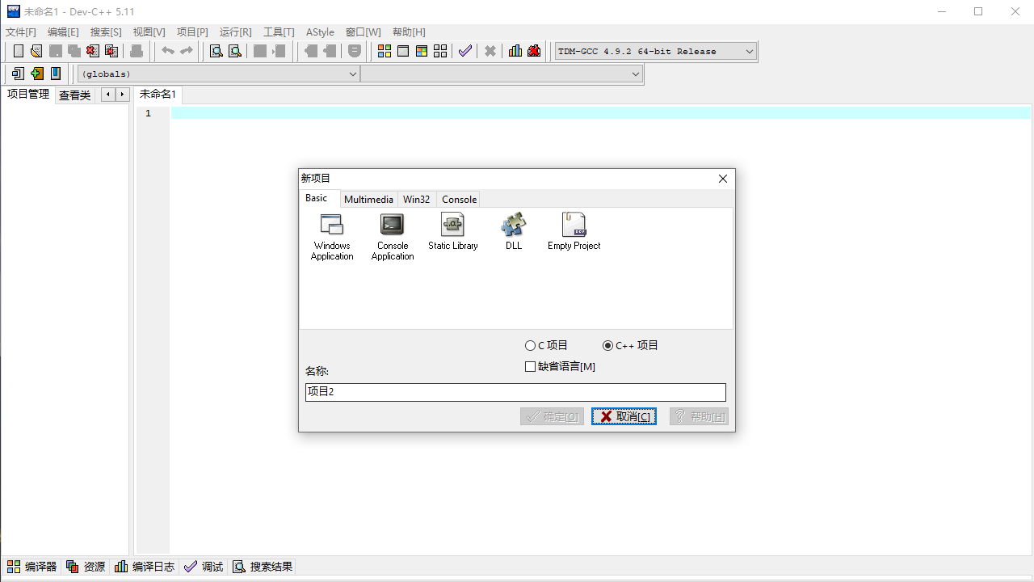Switch to the Multimedia tab
The height and width of the screenshot is (582, 1034).
pos(368,199)
